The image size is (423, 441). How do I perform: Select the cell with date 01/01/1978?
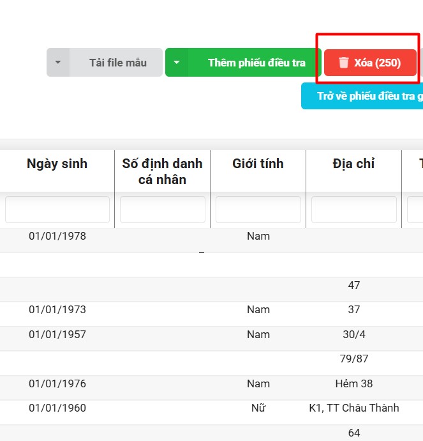[57, 236]
